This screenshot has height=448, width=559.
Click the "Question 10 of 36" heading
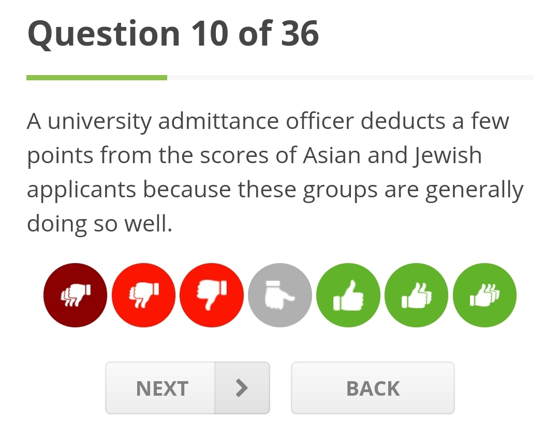[x=173, y=34]
